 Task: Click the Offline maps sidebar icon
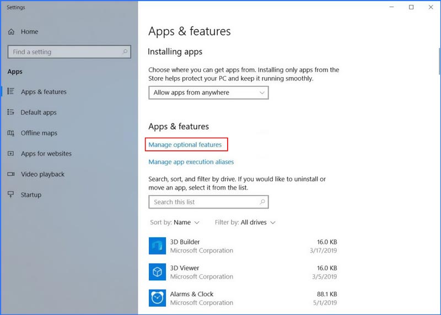click(x=11, y=133)
